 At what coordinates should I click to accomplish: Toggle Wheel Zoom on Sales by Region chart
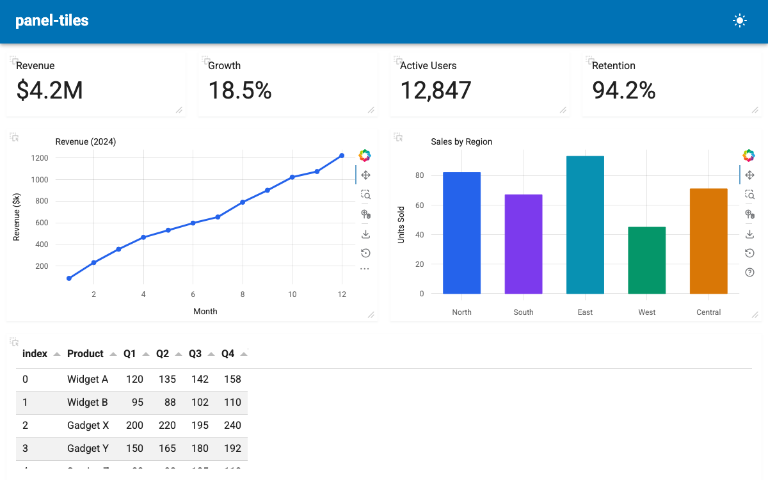tap(749, 214)
